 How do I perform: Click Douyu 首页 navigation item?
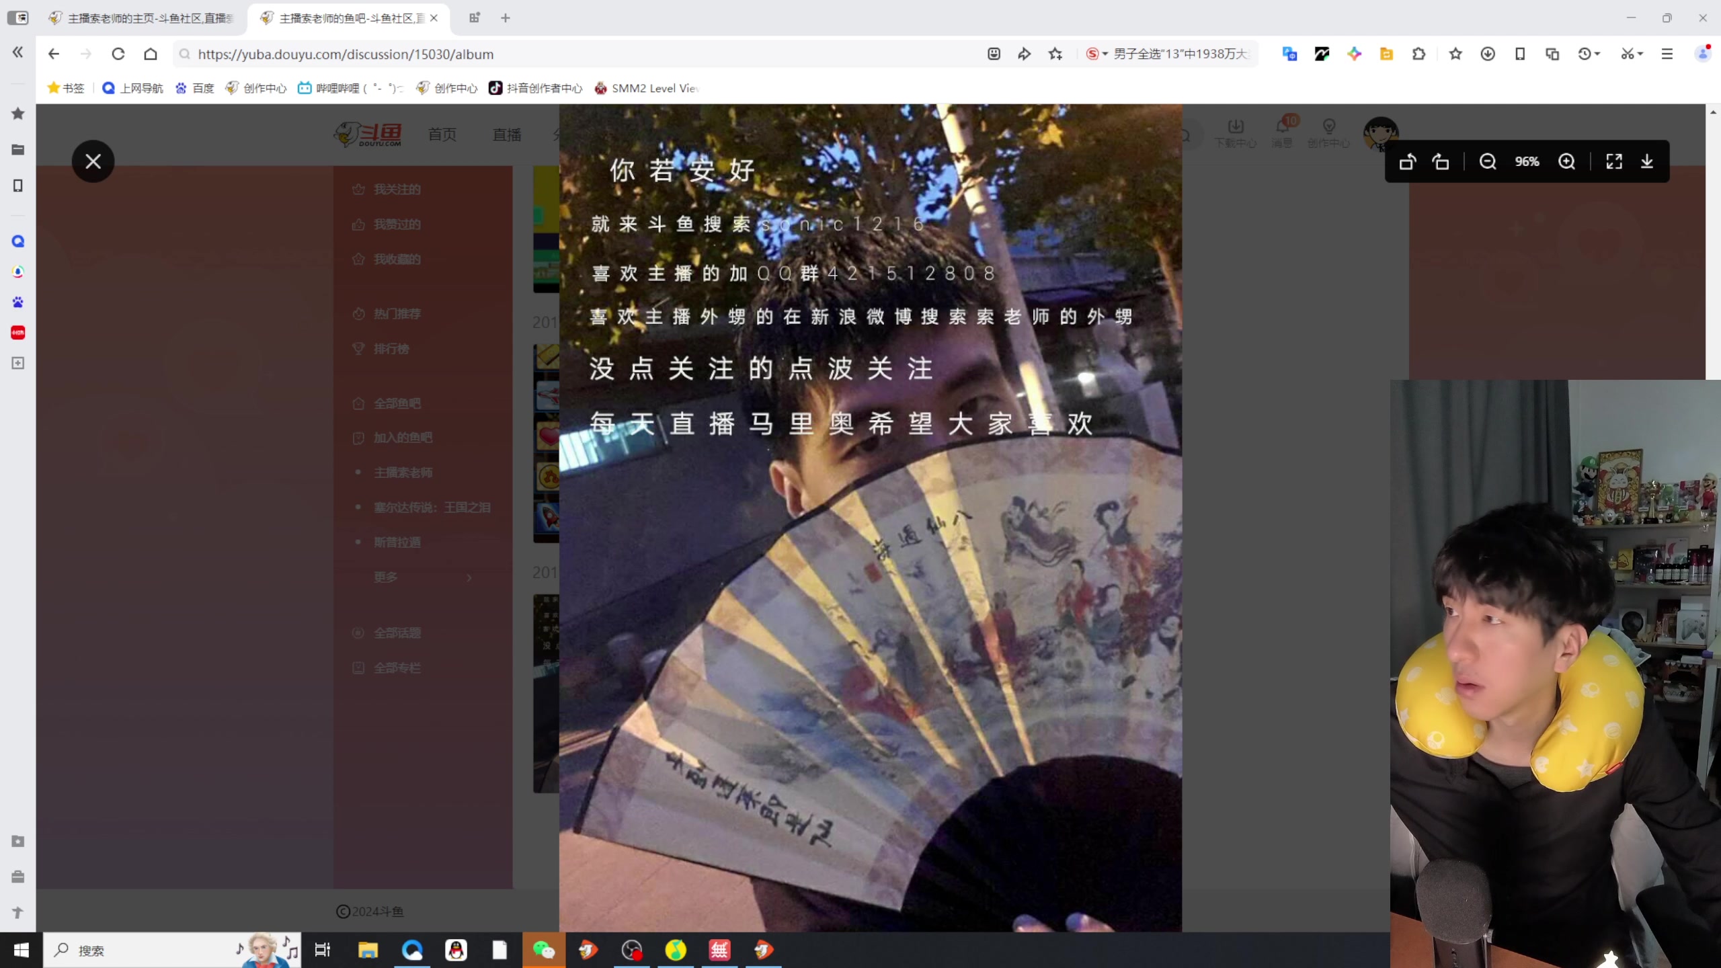442,134
